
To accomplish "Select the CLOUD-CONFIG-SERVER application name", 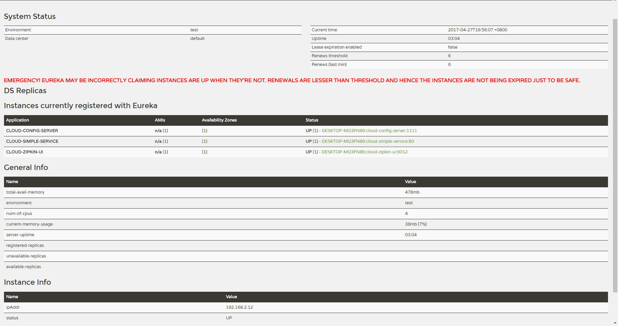I will [32, 131].
